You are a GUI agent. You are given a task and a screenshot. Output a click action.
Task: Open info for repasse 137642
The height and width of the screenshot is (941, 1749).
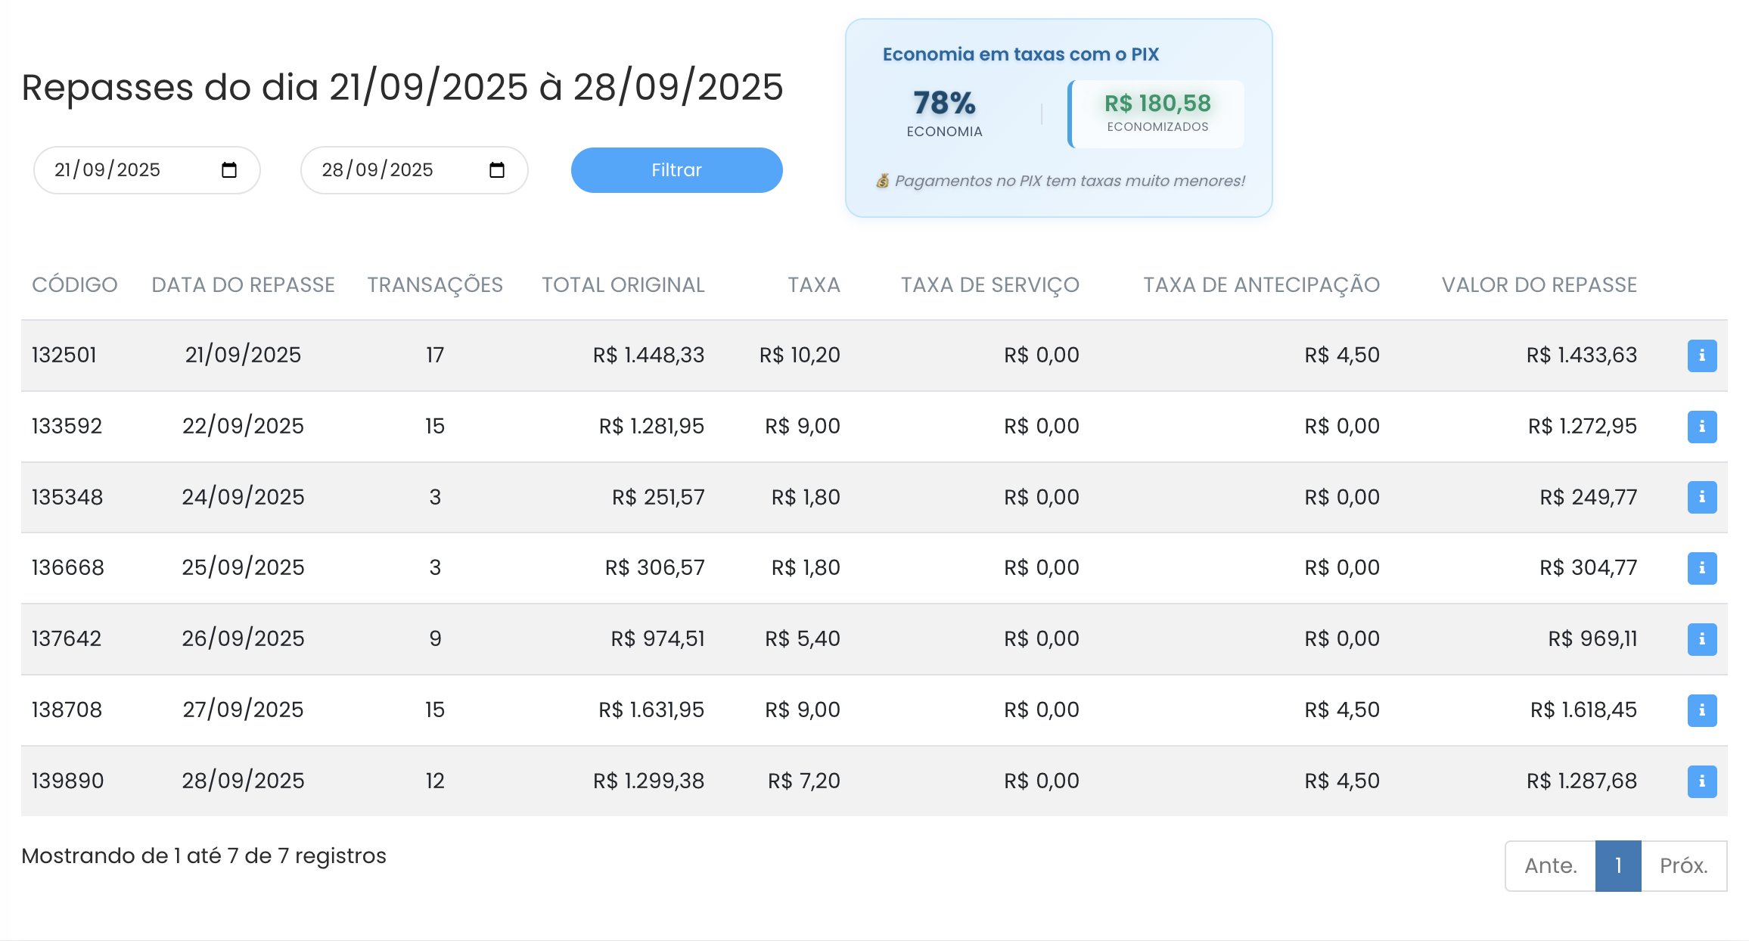pos(1701,639)
